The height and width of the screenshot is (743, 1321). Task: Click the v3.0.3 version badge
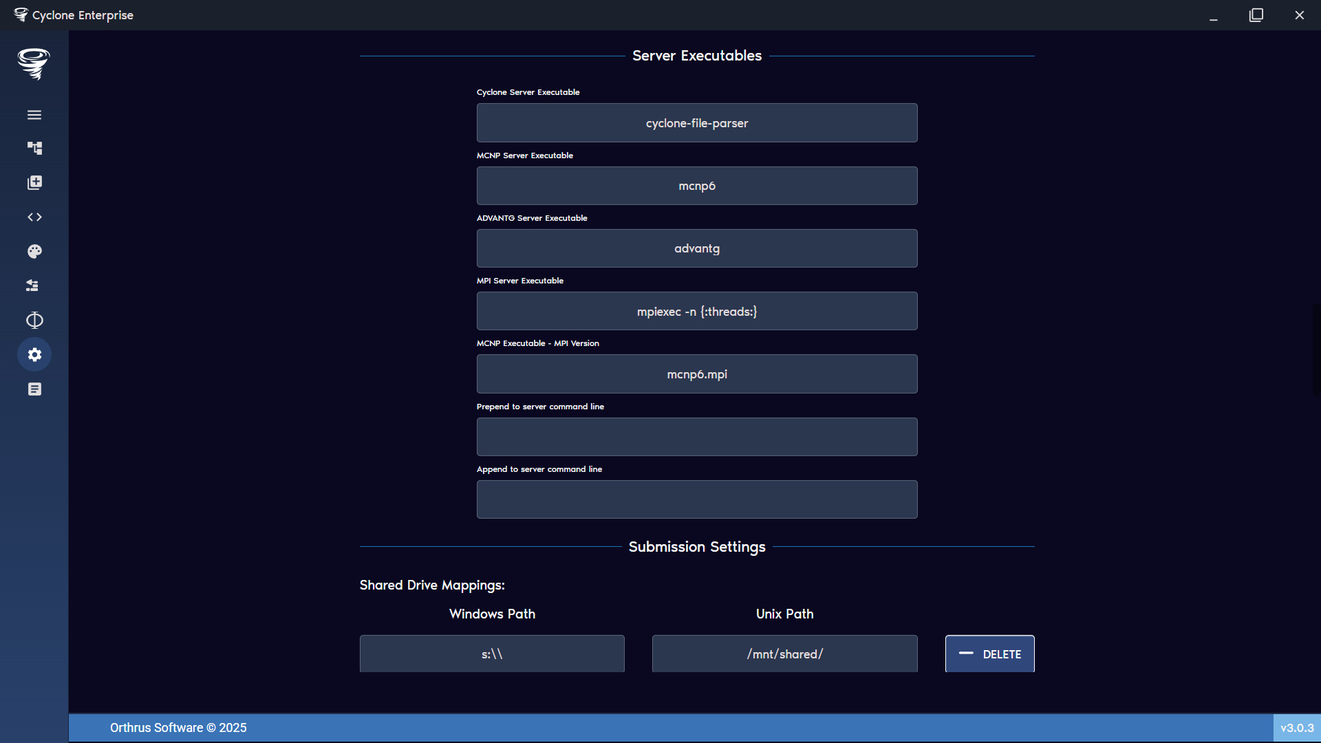pyautogui.click(x=1298, y=727)
